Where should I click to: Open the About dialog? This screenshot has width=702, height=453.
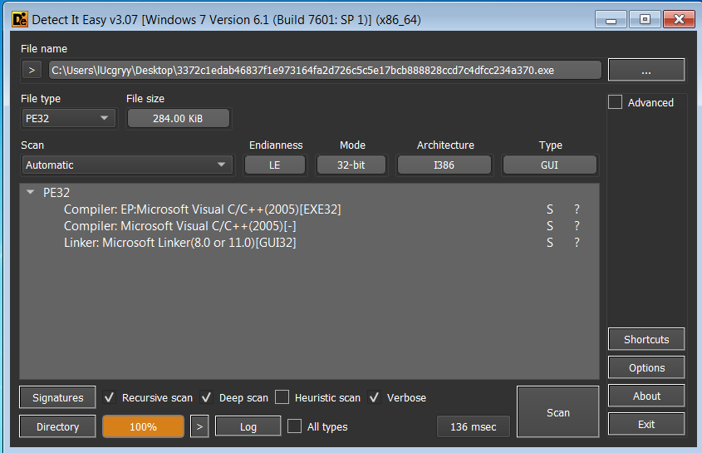tap(646, 396)
